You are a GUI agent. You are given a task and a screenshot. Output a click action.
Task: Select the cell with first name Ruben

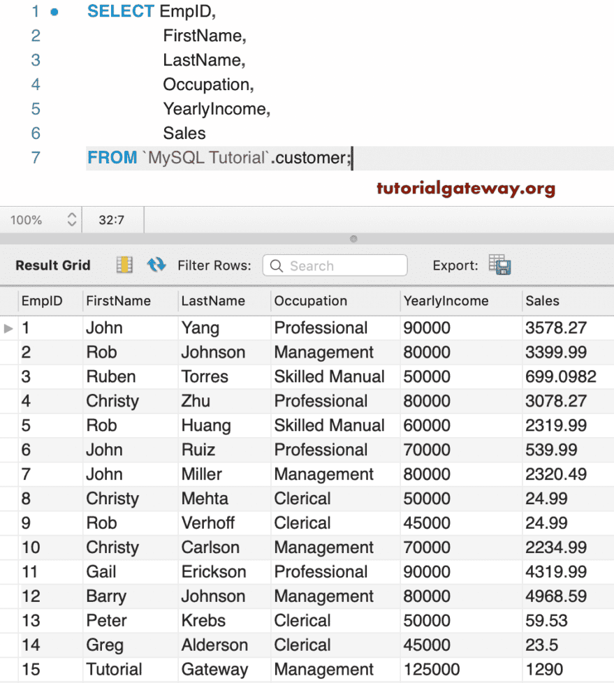[x=131, y=377]
